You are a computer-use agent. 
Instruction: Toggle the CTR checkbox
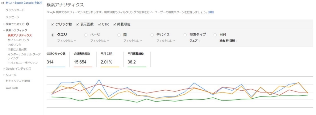99,24
